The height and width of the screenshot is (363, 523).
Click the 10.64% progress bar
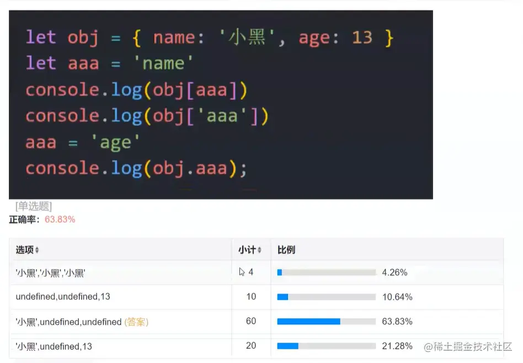327,297
